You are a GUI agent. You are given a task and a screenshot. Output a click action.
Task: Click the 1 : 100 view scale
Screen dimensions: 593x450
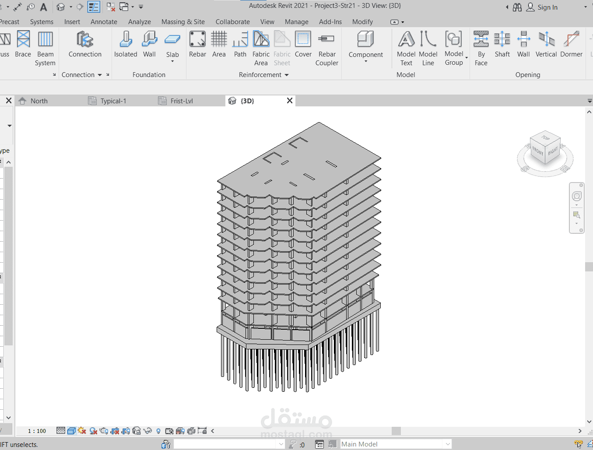click(37, 431)
